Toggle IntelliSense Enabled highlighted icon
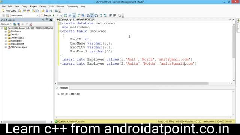The height and width of the screenshot is (135, 240). [x=74, y=15]
